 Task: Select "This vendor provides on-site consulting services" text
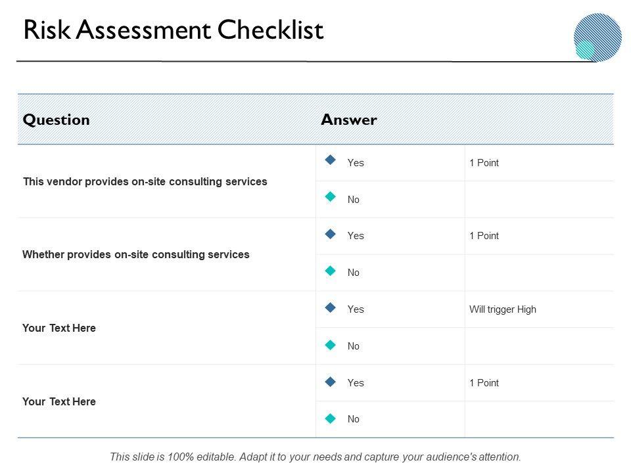click(x=145, y=181)
